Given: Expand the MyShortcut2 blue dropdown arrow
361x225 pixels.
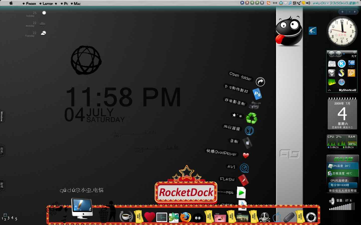Looking at the screenshot, I should (344, 54).
